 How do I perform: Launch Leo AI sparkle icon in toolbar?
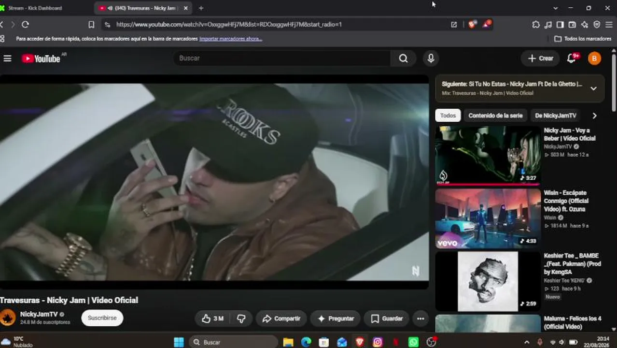(585, 24)
